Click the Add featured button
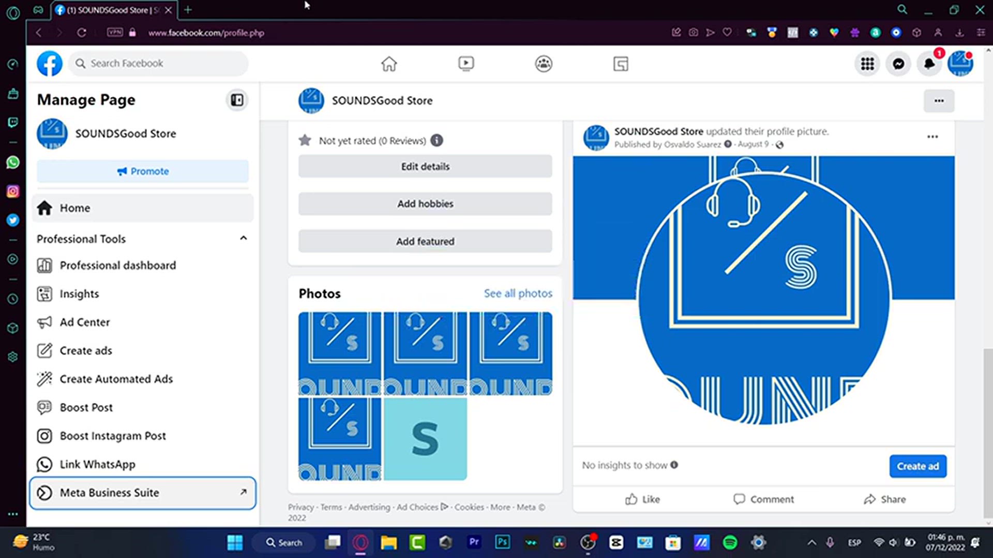This screenshot has width=993, height=558. (x=425, y=241)
